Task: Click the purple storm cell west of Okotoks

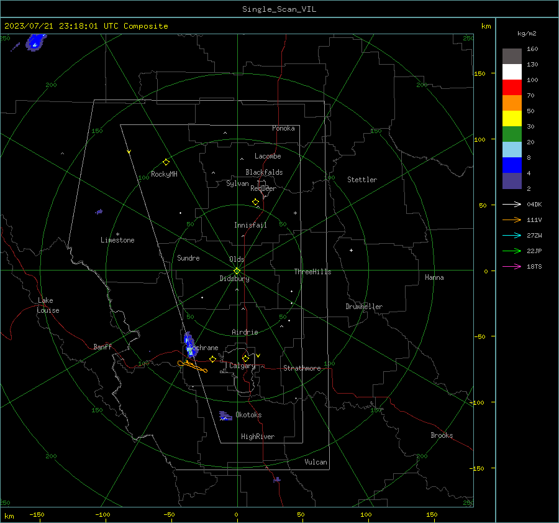Action: pyautogui.click(x=225, y=415)
